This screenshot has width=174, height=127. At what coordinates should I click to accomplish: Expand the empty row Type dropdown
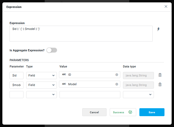coord(42,94)
